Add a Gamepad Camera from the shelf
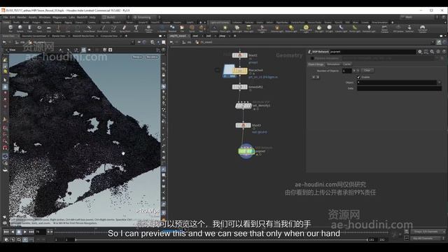448x252 pixels. [423, 29]
